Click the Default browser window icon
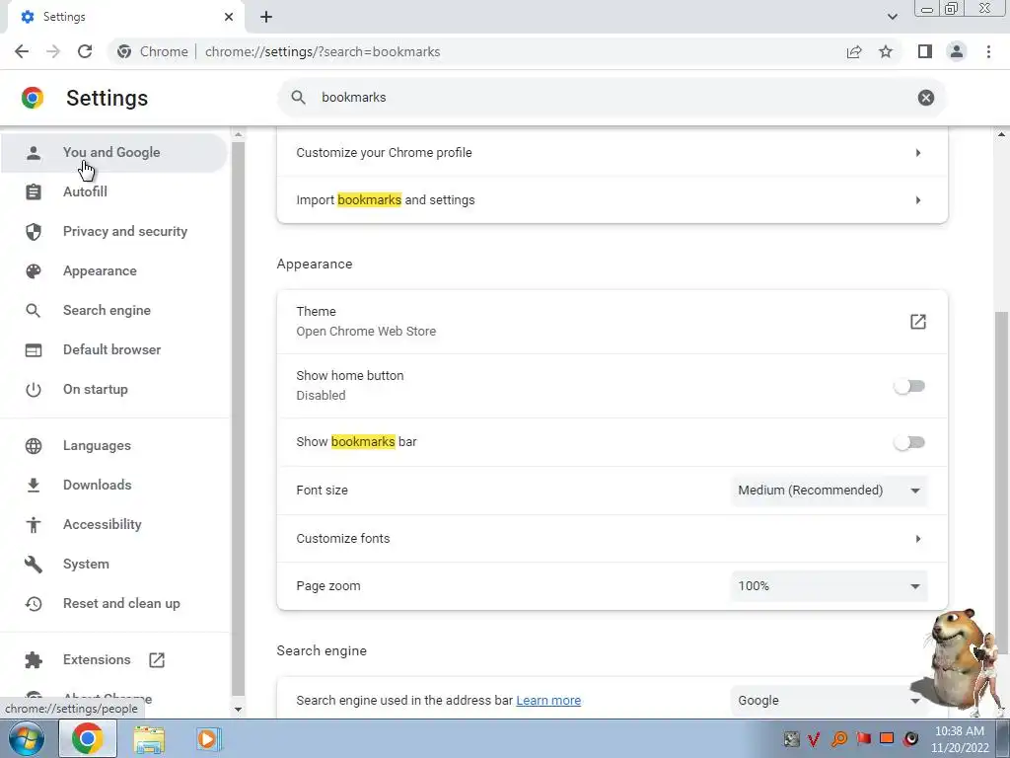 33,350
